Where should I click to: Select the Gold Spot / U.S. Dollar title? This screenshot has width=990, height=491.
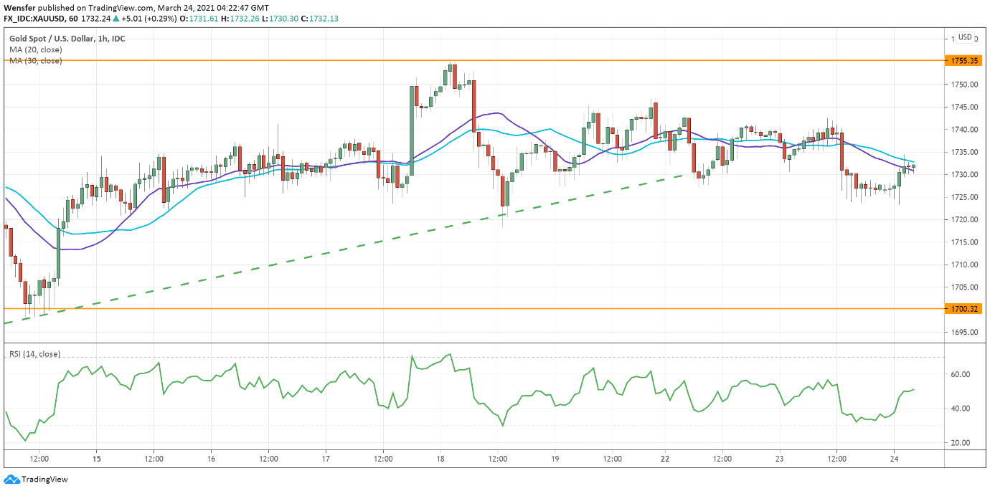[67, 38]
